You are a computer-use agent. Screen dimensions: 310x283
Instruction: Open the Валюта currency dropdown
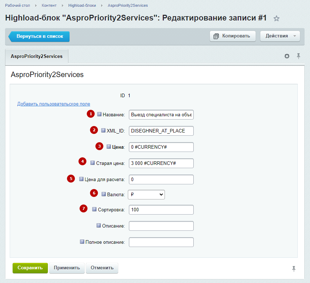[x=146, y=194]
